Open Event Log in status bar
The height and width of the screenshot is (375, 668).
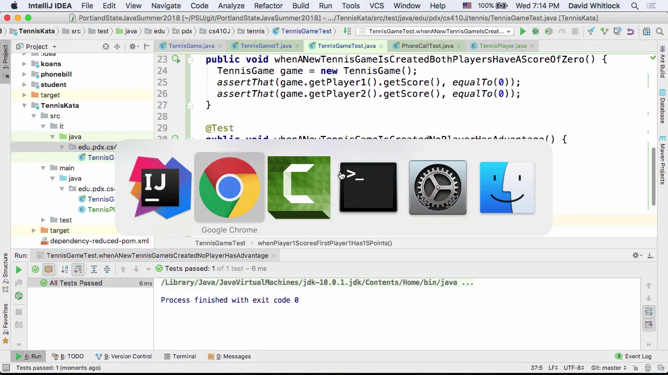tap(634, 356)
